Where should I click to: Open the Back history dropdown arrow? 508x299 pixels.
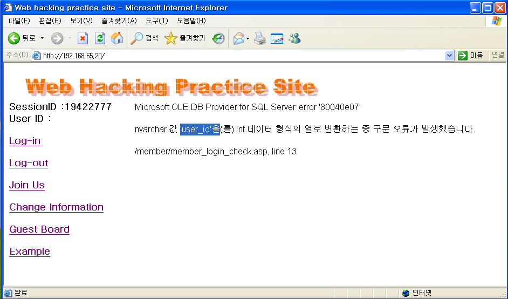42,38
